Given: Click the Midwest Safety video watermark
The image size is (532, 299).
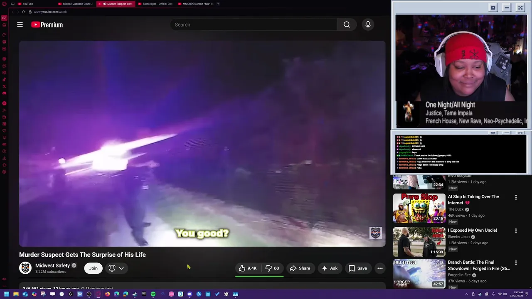Looking at the screenshot, I should (x=375, y=233).
